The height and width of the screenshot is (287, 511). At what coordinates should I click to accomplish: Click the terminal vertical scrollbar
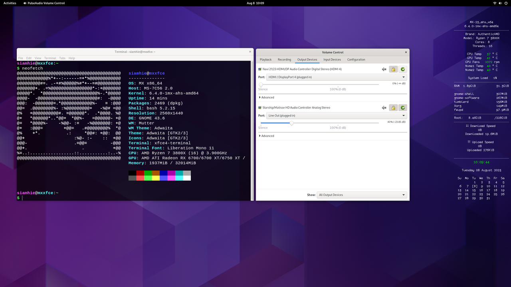coord(252,131)
